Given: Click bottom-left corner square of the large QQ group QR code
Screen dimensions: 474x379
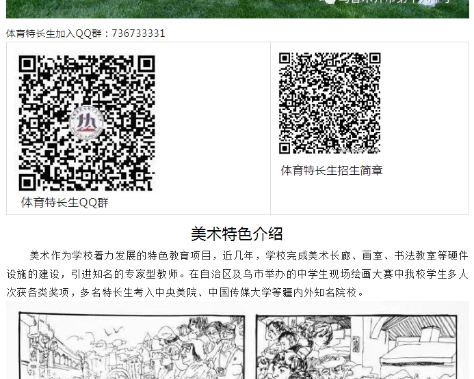Looking at the screenshot, I should coord(27,182).
